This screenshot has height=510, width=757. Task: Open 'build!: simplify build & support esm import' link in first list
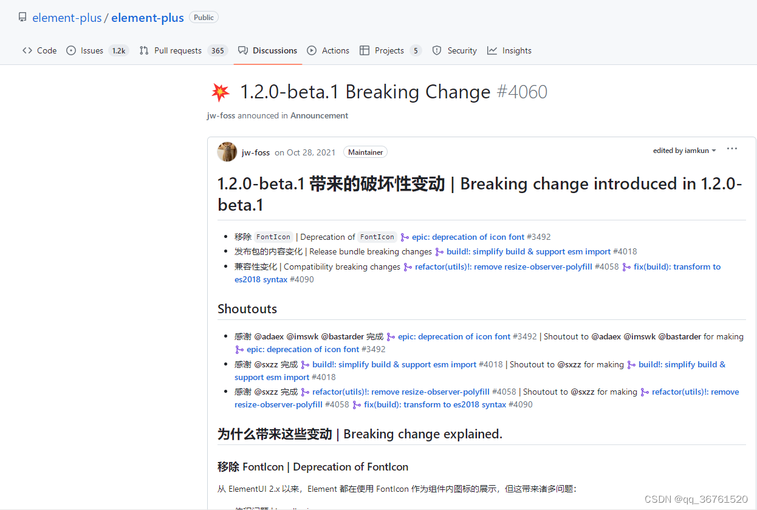click(529, 251)
